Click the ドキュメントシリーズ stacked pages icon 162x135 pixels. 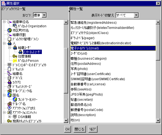click(9, 87)
